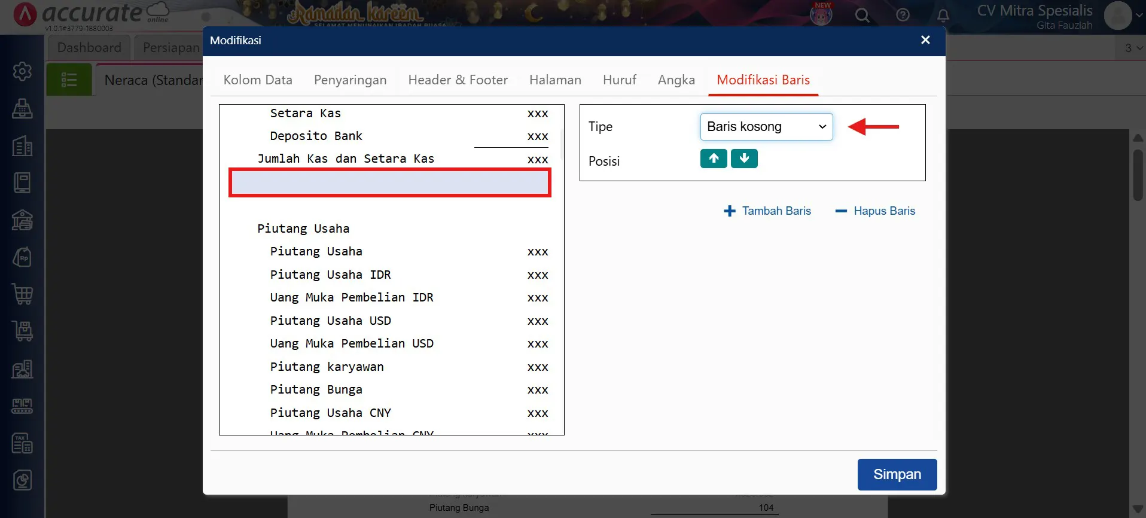Select the Piutang karyawan row in preview
This screenshot has height=518, width=1146.
327,367
